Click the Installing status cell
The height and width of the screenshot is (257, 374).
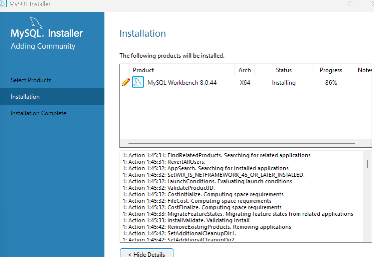point(283,83)
